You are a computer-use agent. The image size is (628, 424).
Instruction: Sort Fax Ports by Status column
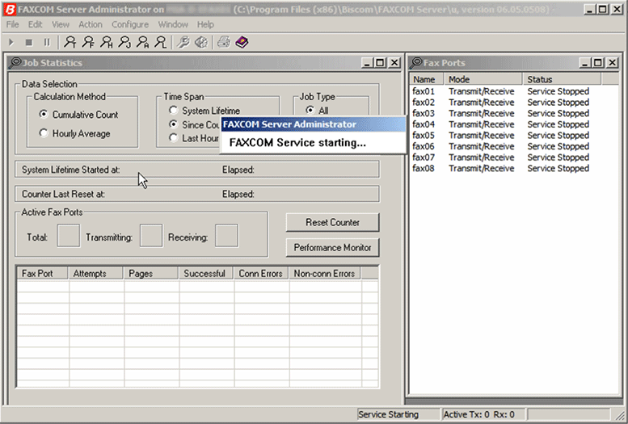point(562,79)
